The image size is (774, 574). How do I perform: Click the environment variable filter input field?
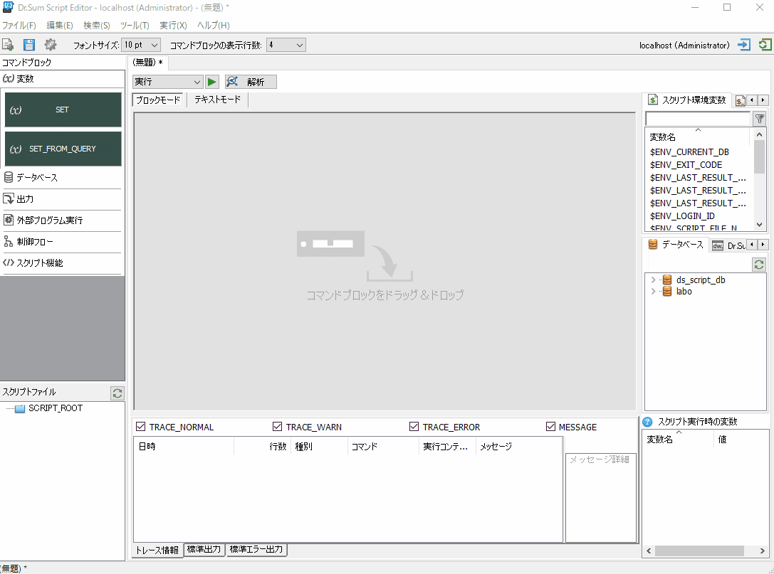click(698, 118)
